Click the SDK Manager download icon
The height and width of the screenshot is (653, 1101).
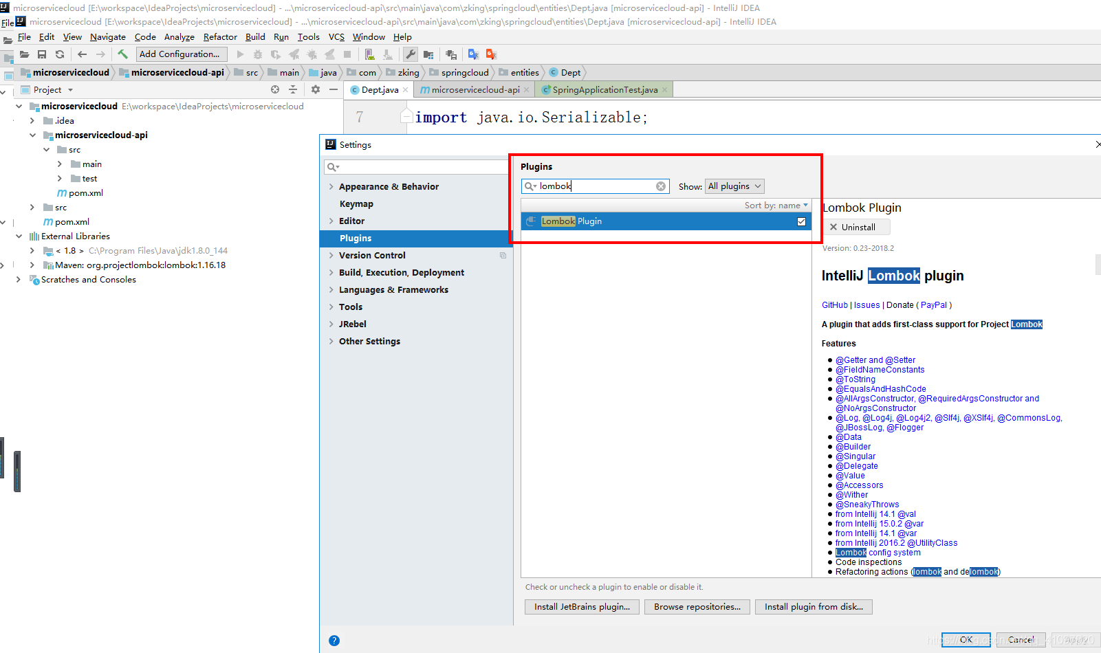[x=387, y=54]
